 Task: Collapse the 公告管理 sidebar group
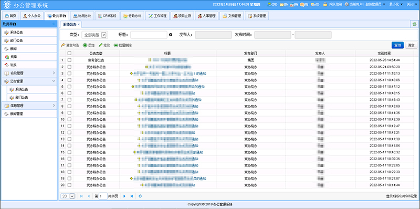29,81
